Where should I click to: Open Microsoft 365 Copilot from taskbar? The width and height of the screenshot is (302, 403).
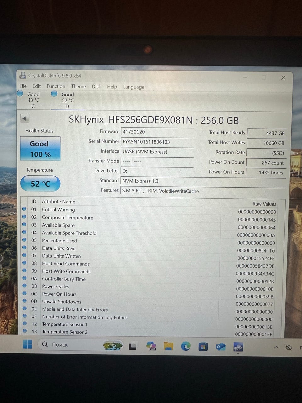[151, 346]
